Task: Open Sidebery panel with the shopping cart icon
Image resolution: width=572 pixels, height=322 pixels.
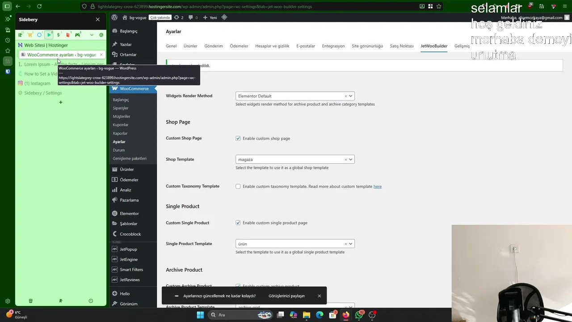Action: 30,35
